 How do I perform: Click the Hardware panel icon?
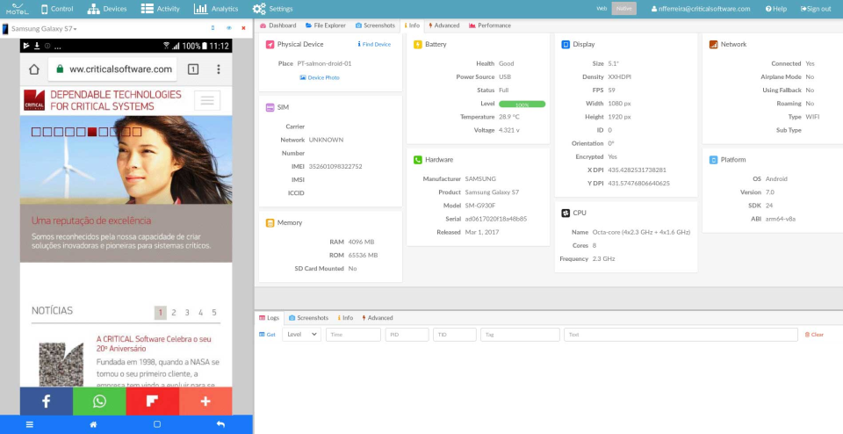point(418,160)
